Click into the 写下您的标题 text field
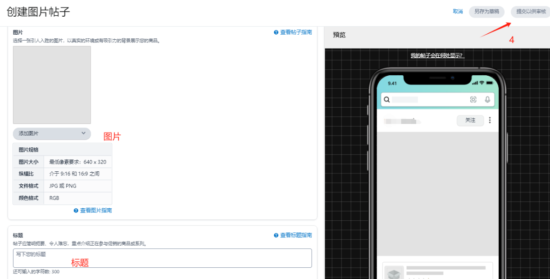The height and width of the screenshot is (279, 550). coord(162,258)
